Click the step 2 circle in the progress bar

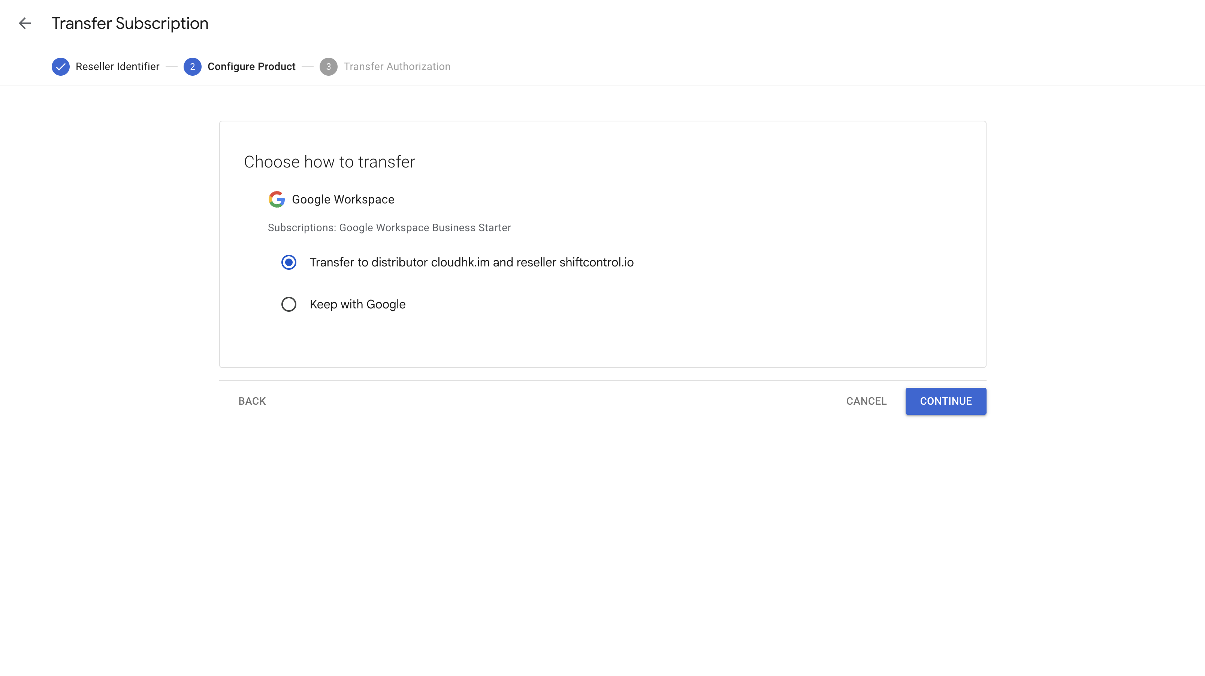point(192,66)
